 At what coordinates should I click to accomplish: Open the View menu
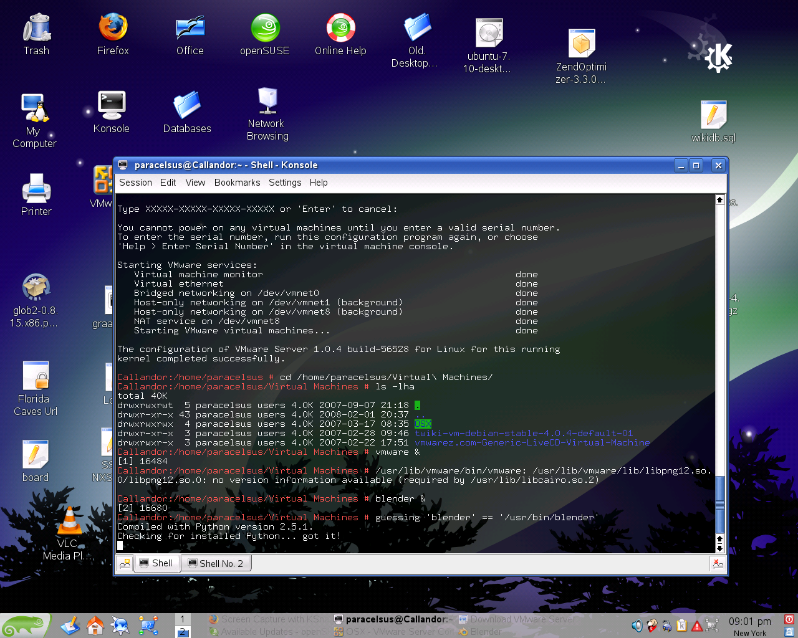(195, 183)
